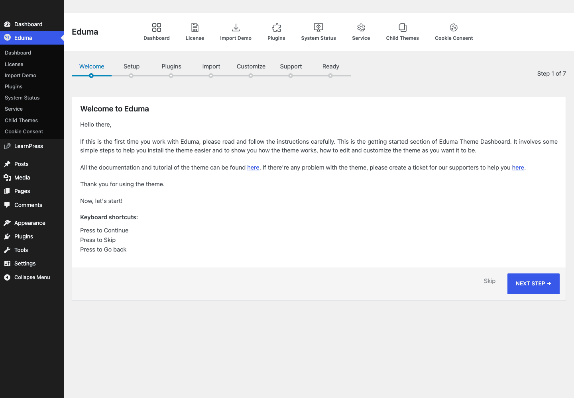Open the Import Demo download icon
This screenshot has height=398, width=574.
tap(236, 27)
